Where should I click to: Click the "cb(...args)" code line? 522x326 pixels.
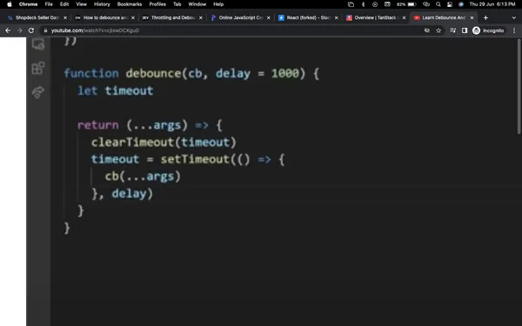143,176
